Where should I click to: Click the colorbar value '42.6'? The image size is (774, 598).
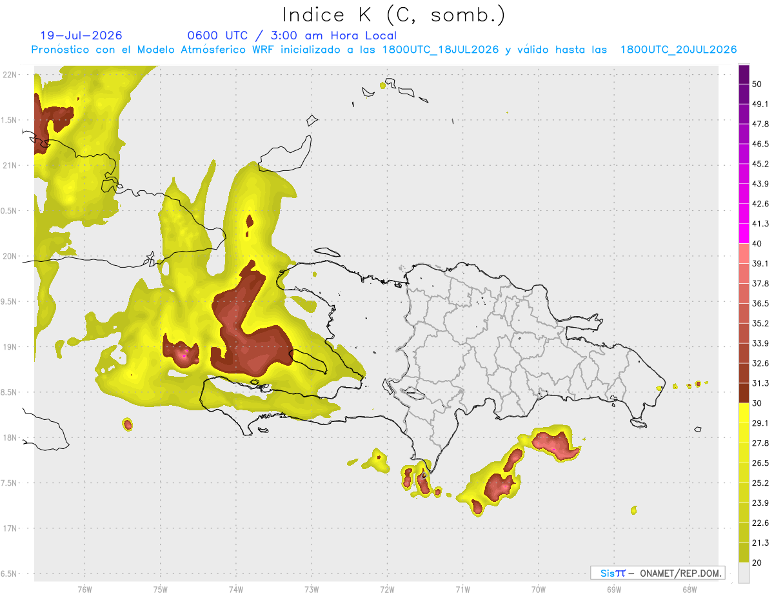[x=760, y=204]
